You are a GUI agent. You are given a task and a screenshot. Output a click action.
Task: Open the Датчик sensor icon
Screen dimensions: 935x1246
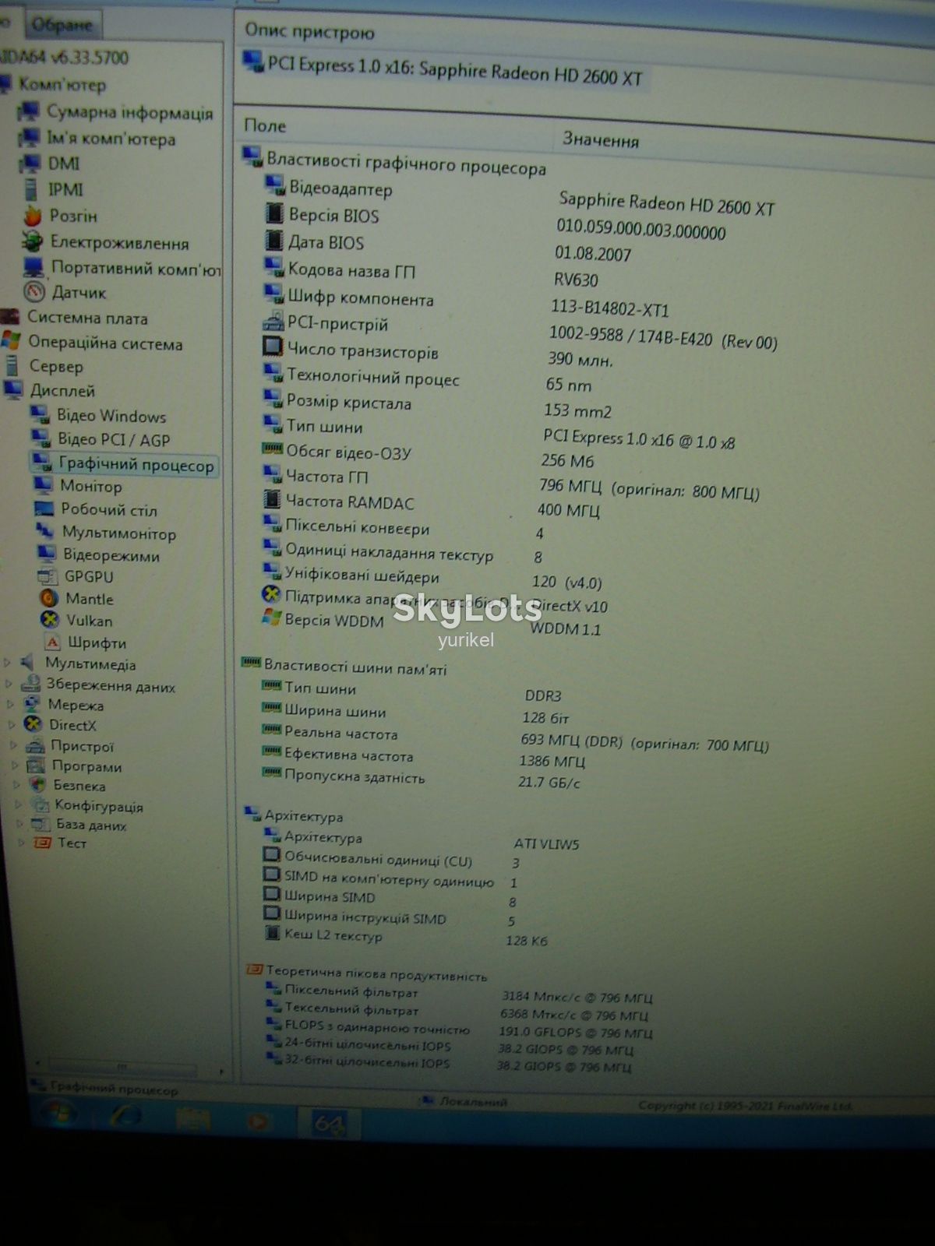point(34,292)
